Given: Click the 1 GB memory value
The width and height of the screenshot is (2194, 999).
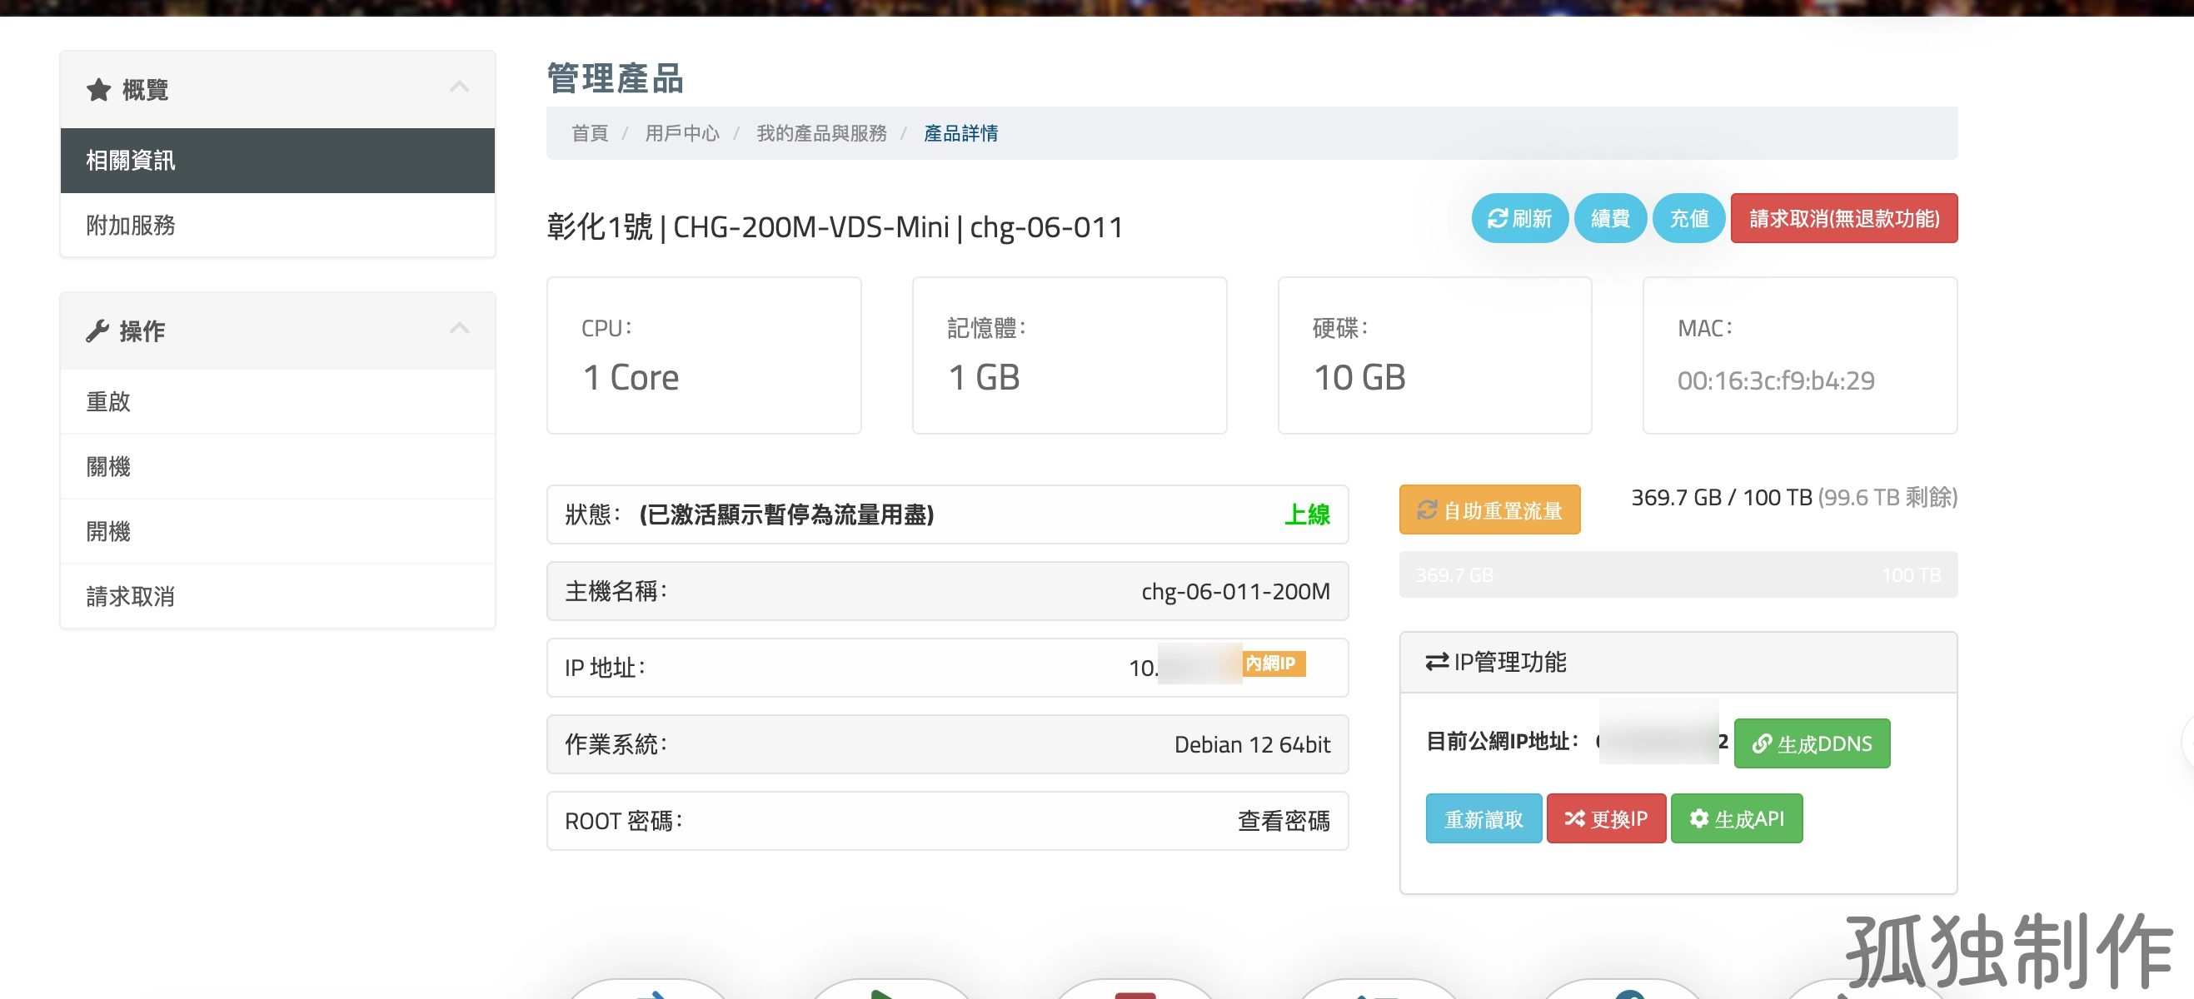Looking at the screenshot, I should coord(984,378).
